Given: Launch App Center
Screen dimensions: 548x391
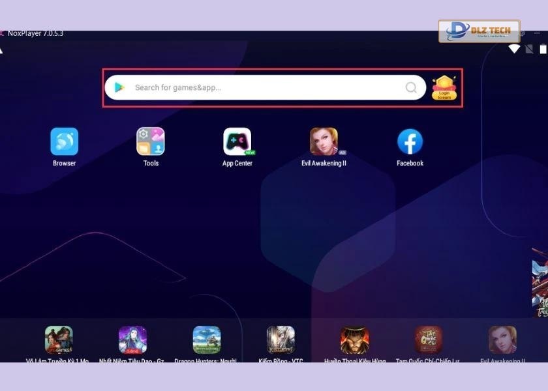Looking at the screenshot, I should 237,141.
